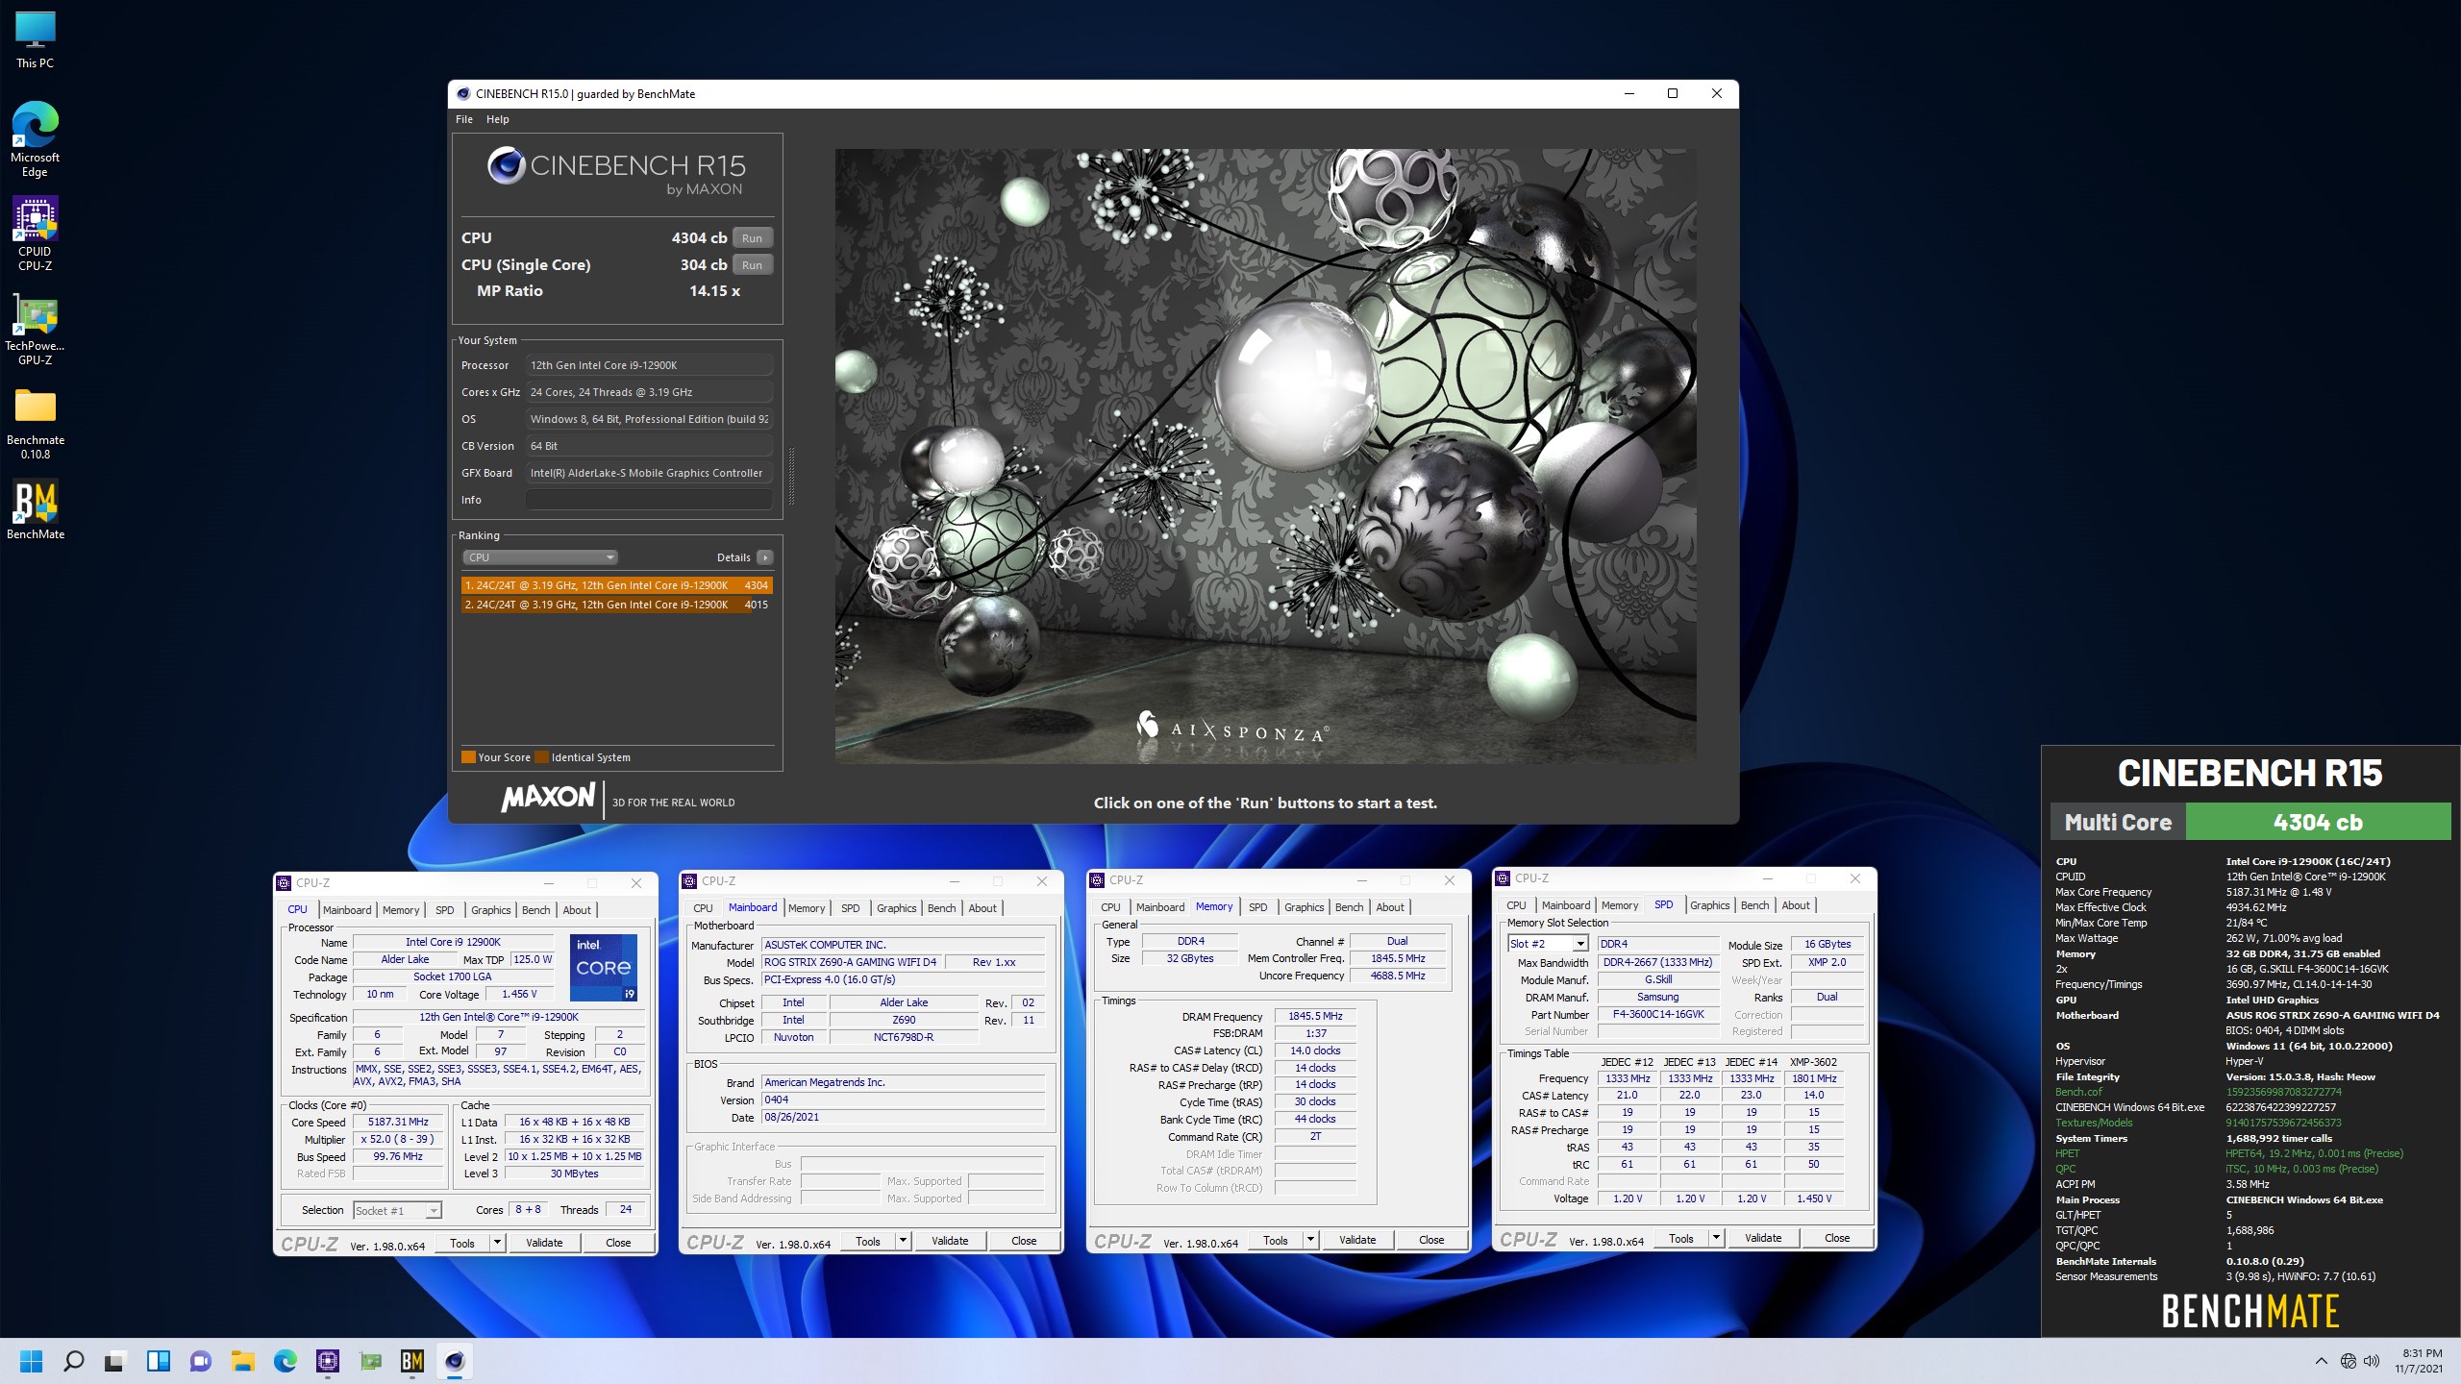Switch to CPU-Z taskbar icon
The height and width of the screenshot is (1384, 2461).
328,1361
